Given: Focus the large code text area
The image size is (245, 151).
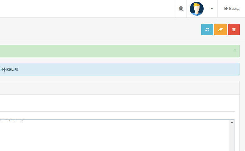Looking at the screenshot, I should pyautogui.click(x=115, y=135).
